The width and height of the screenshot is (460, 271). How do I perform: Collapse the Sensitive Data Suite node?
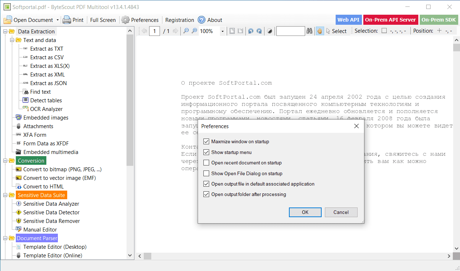coord(5,195)
